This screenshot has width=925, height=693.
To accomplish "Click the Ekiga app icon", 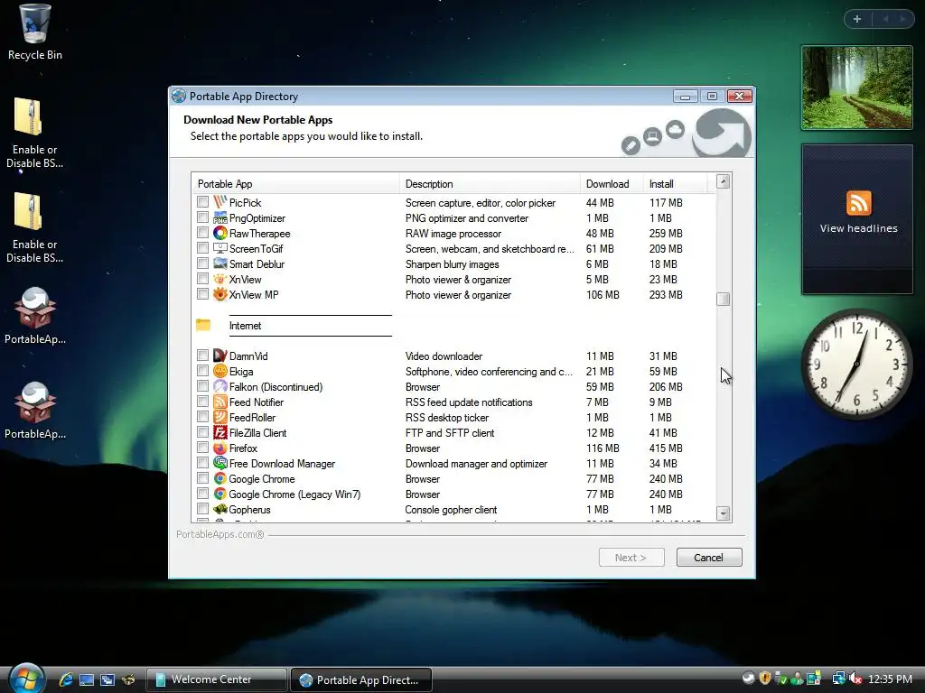I will [x=220, y=371].
